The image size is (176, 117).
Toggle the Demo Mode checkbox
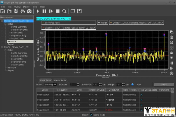(x=91, y=115)
